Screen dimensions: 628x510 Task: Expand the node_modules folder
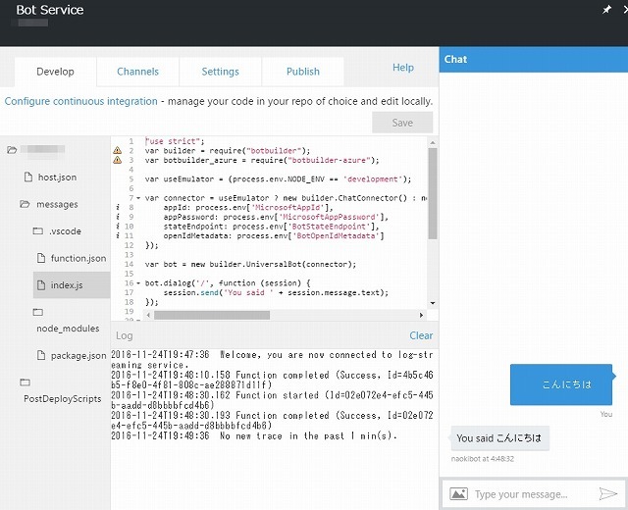click(x=38, y=312)
